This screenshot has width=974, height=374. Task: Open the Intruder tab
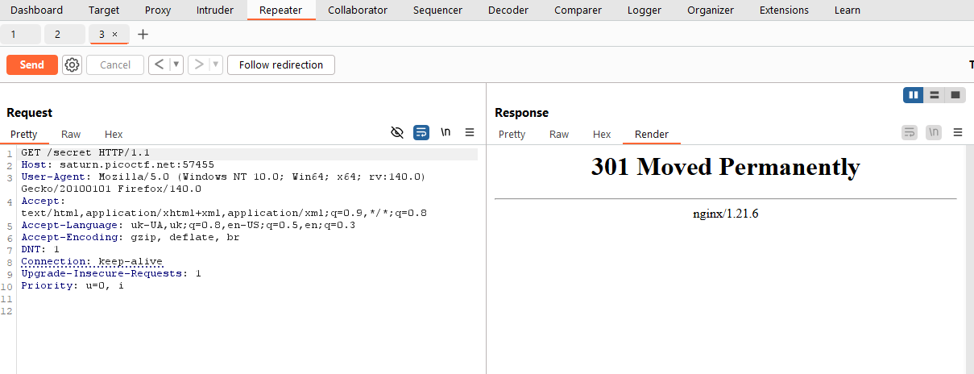click(215, 10)
